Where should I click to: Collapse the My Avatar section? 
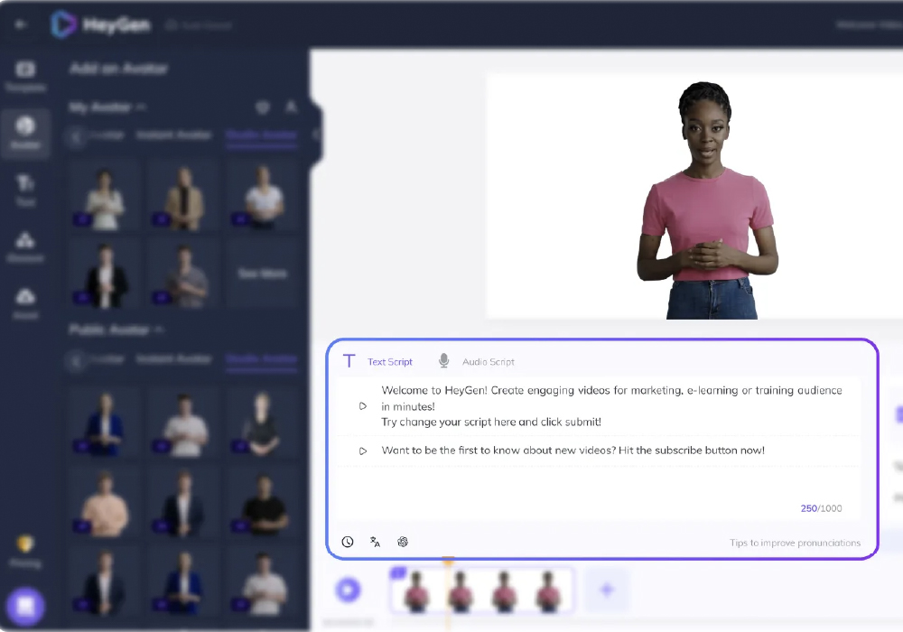pyautogui.click(x=142, y=107)
